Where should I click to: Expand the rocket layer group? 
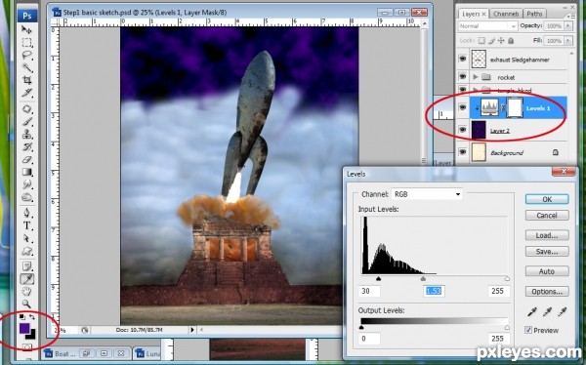(x=476, y=77)
